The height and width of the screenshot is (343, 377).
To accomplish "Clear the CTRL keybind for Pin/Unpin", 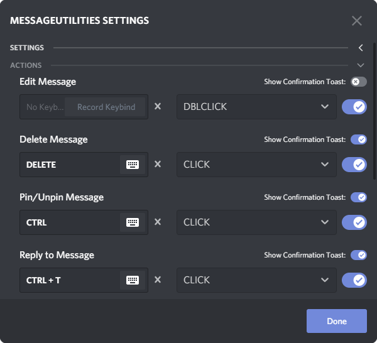I will click(158, 222).
